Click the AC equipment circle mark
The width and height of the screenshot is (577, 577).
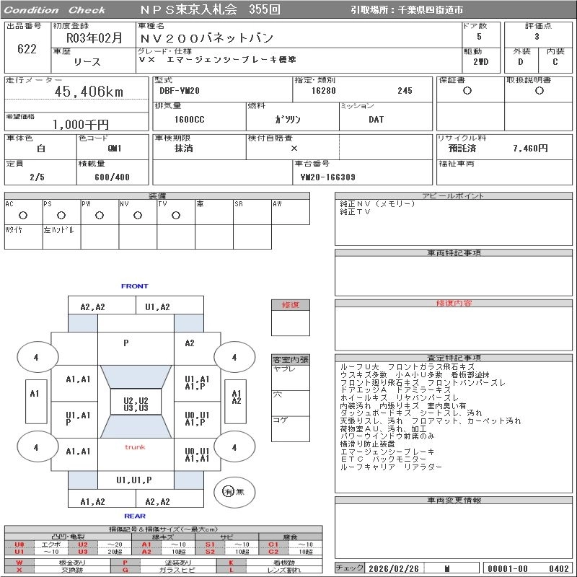[x=23, y=216]
